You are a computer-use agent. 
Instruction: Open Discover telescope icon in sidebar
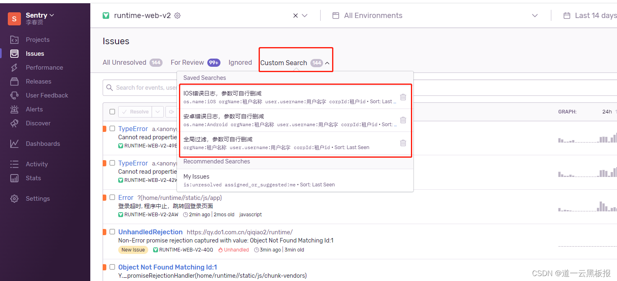(x=14, y=123)
